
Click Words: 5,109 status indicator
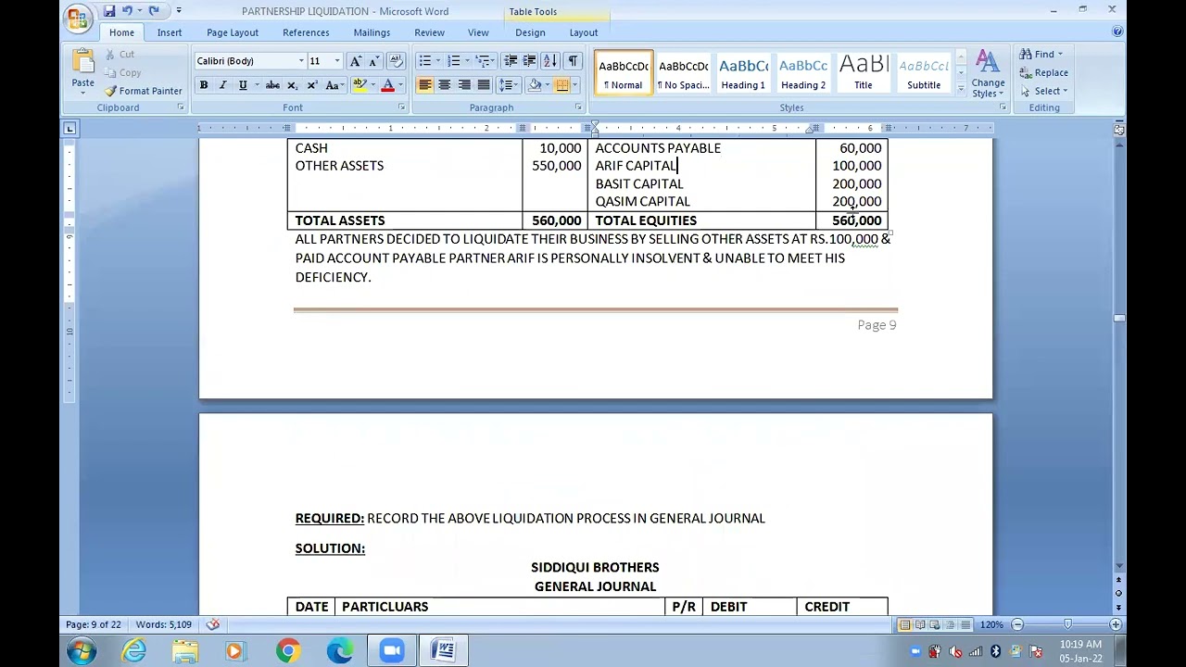[x=164, y=624]
